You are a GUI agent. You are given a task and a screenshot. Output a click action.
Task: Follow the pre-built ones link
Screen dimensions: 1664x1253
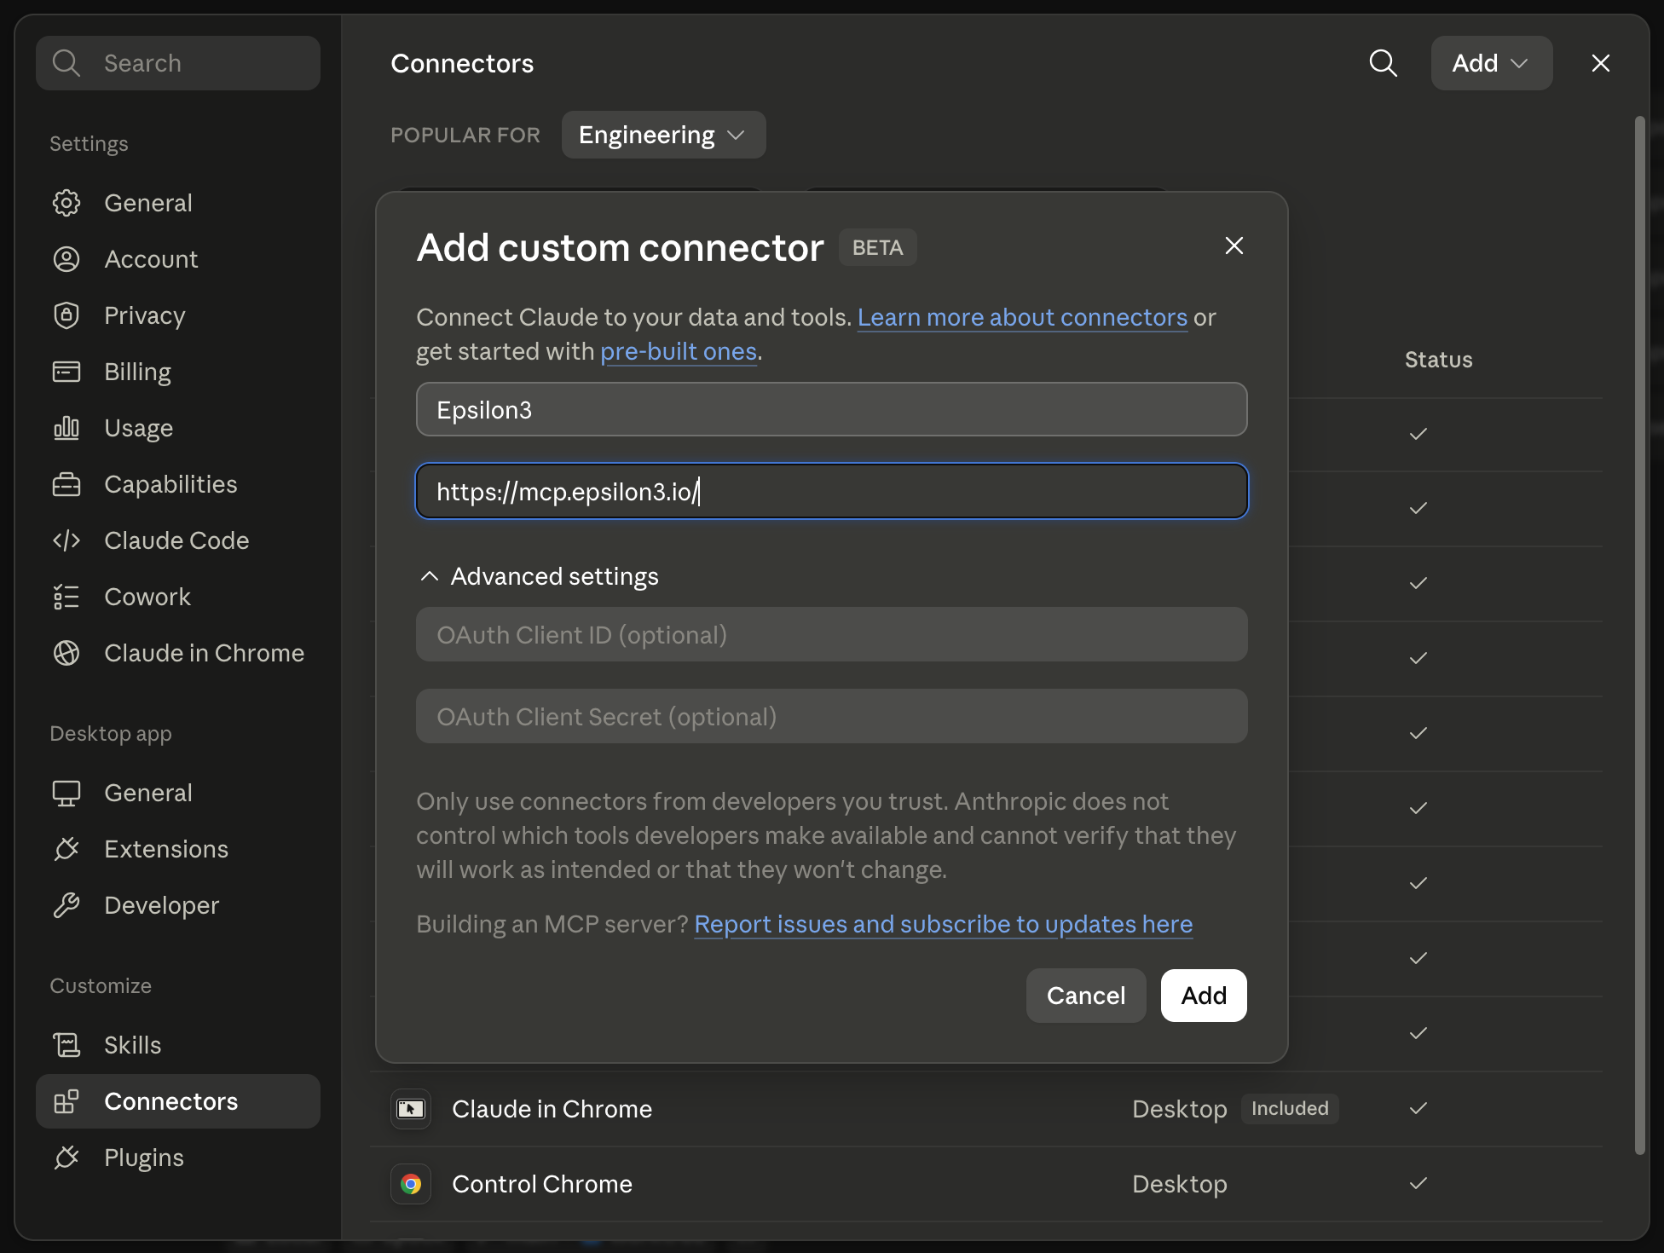point(679,351)
